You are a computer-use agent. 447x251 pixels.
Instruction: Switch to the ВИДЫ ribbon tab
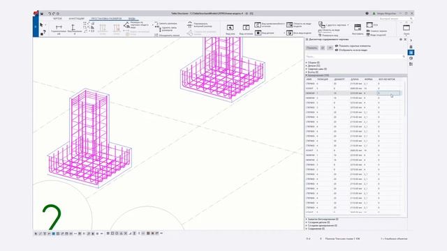pyautogui.click(x=132, y=19)
